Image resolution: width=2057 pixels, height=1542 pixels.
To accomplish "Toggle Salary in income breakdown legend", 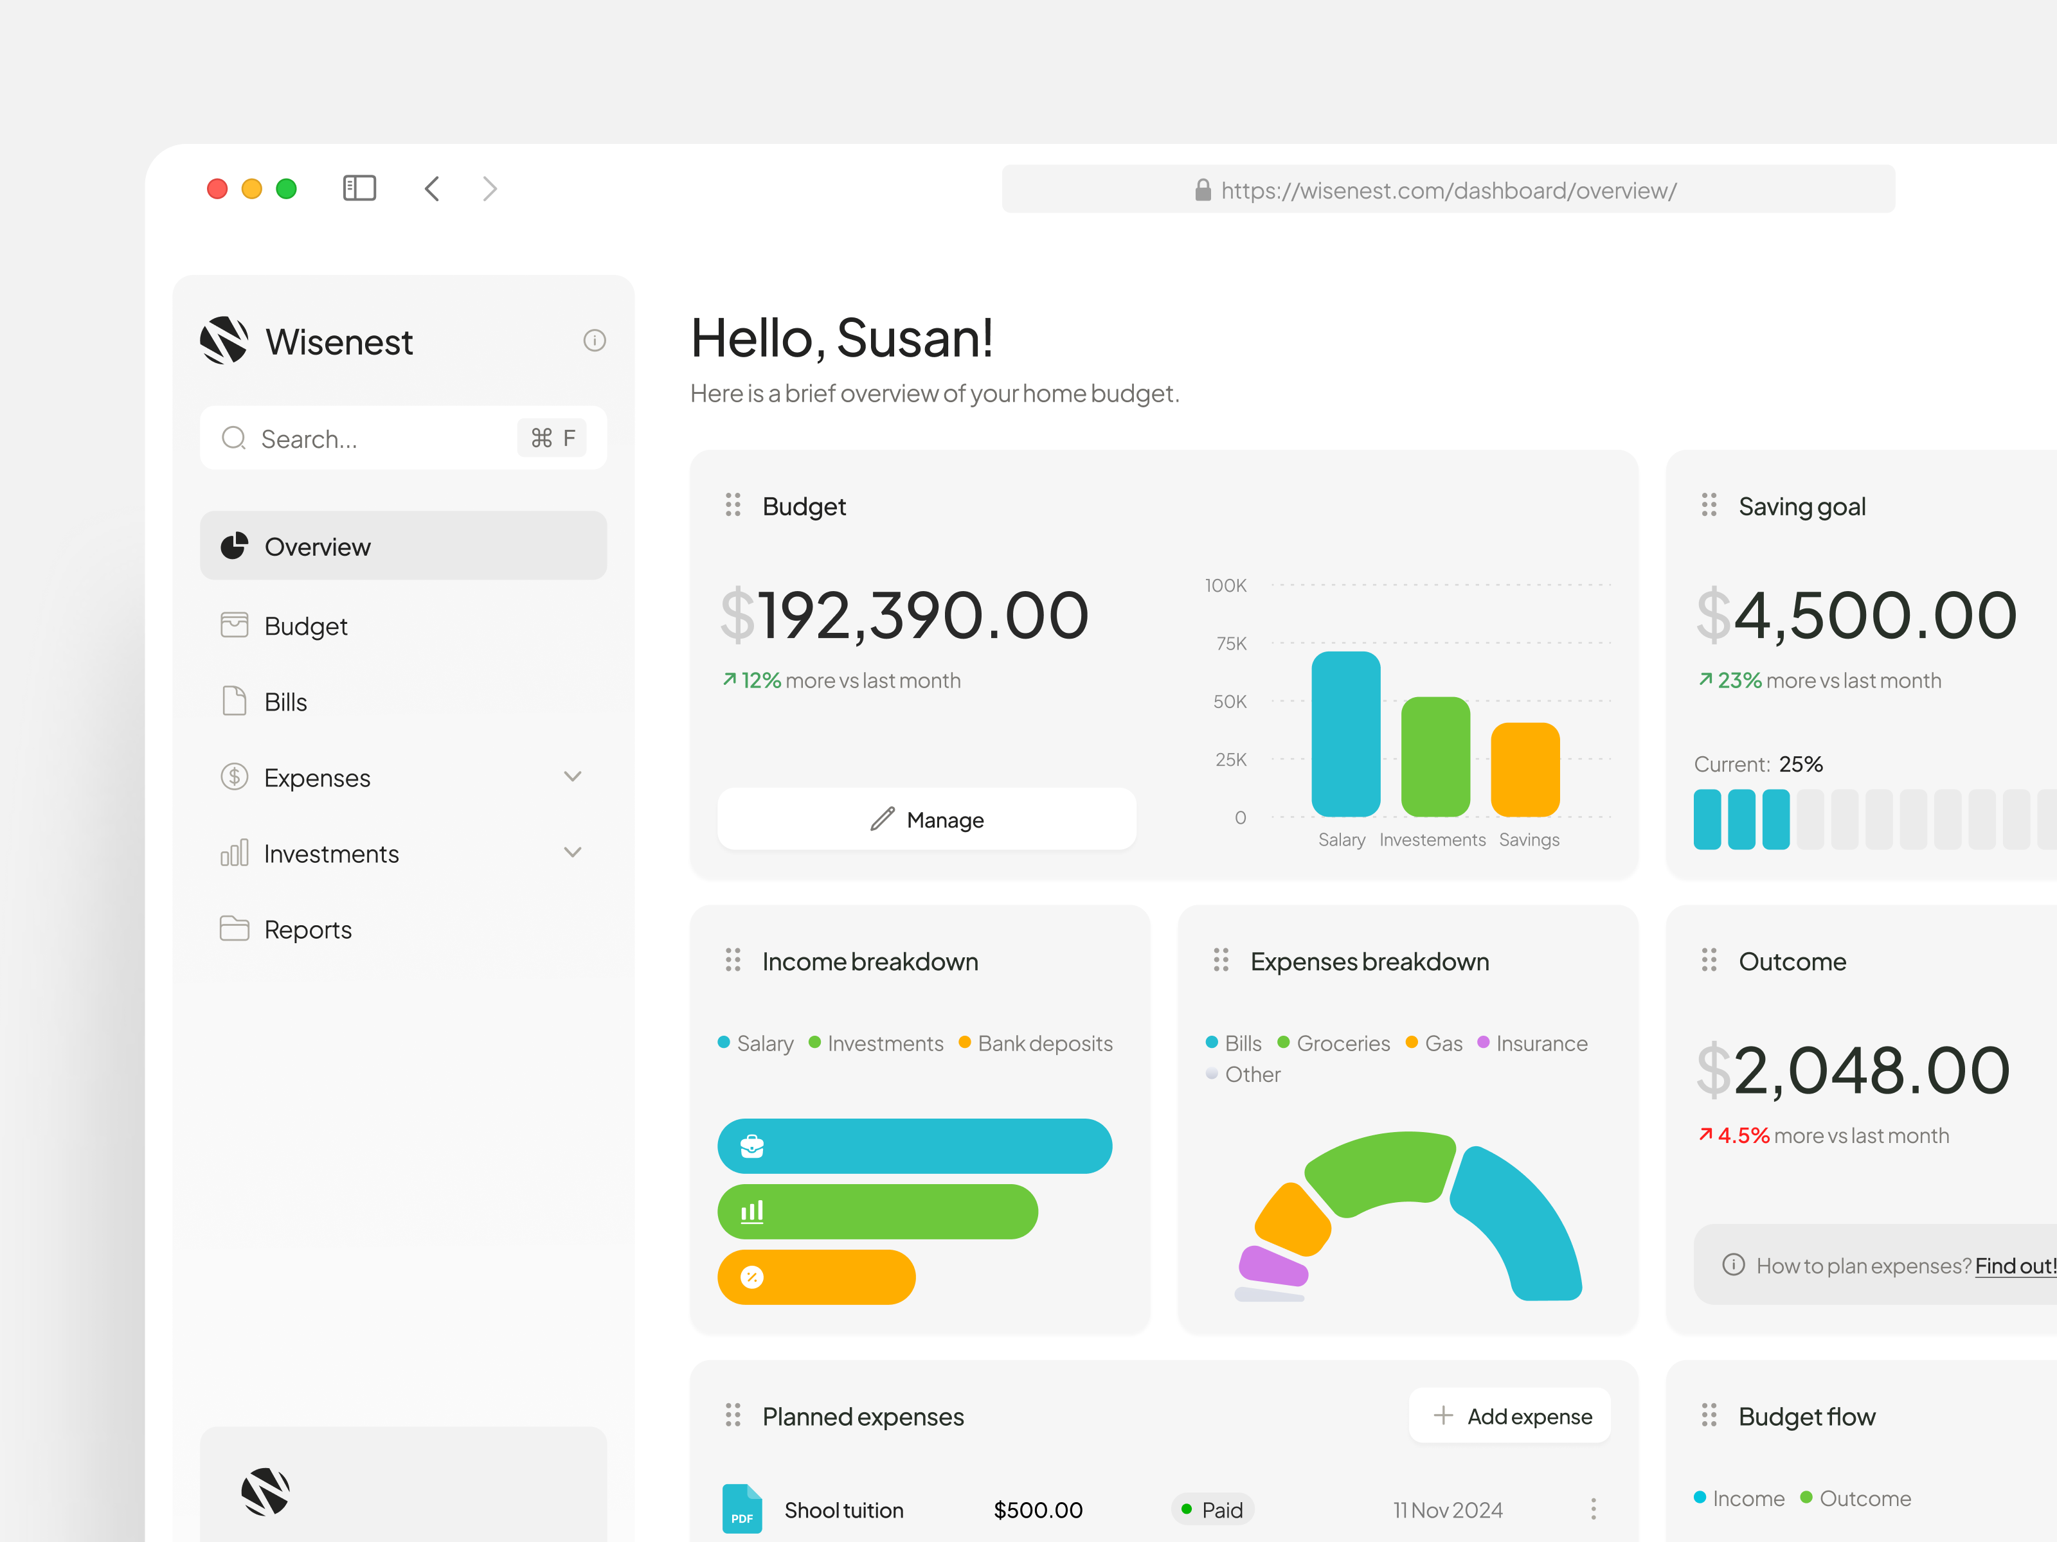I will click(x=755, y=1043).
